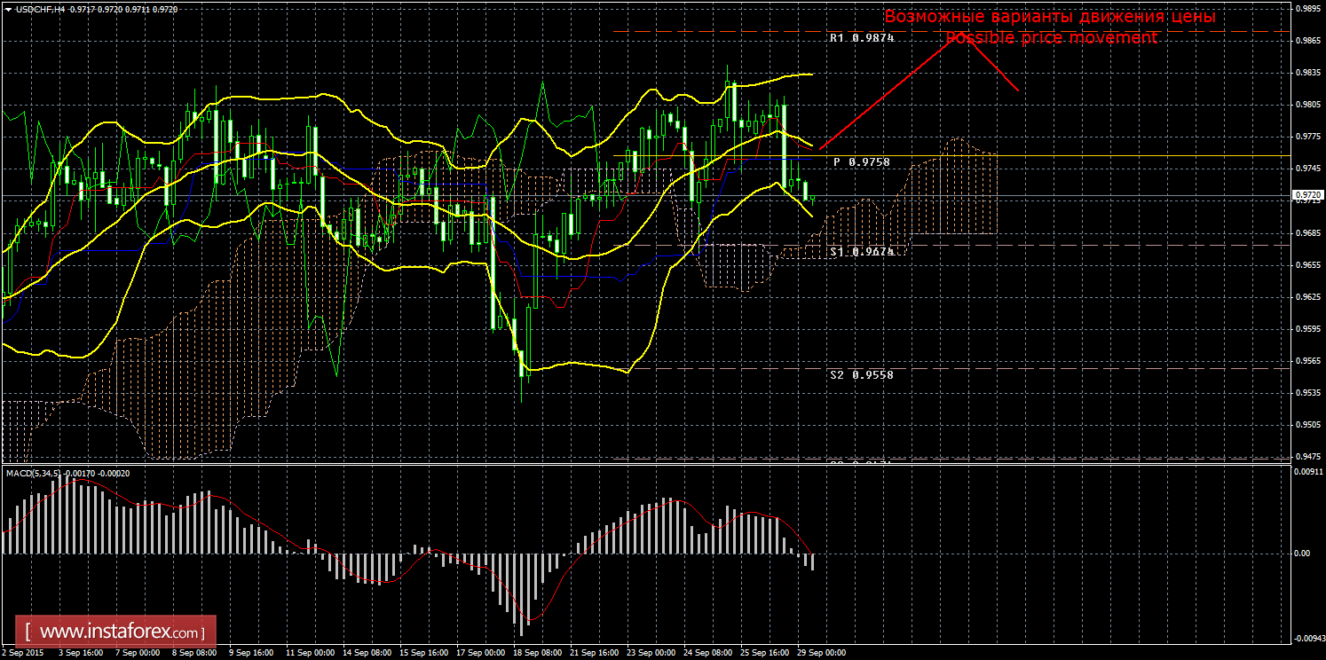Click the MACD scale value 0.00911
This screenshot has width=1326, height=660.
coord(1308,472)
